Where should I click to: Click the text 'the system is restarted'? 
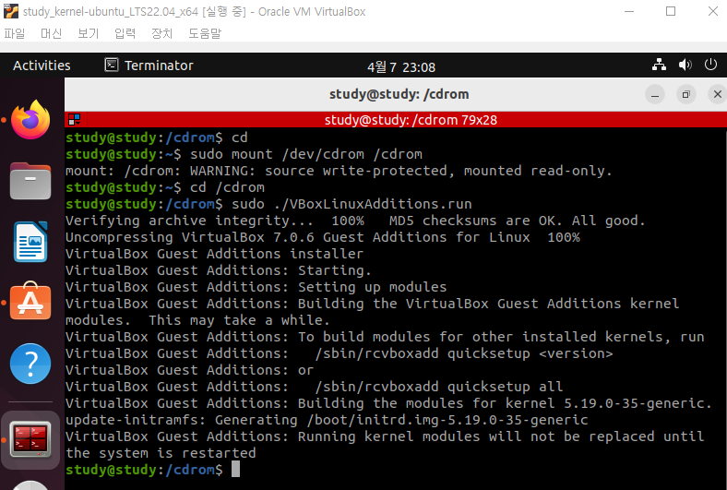pyautogui.click(x=161, y=453)
